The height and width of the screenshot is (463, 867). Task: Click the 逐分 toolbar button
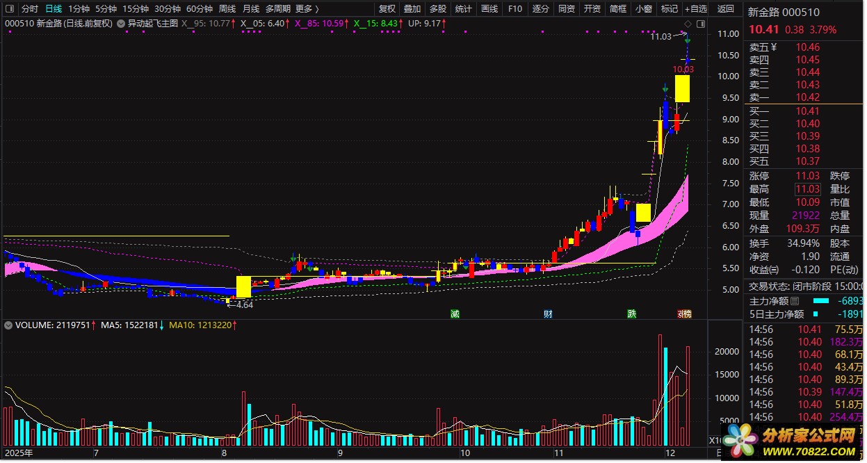click(540, 9)
